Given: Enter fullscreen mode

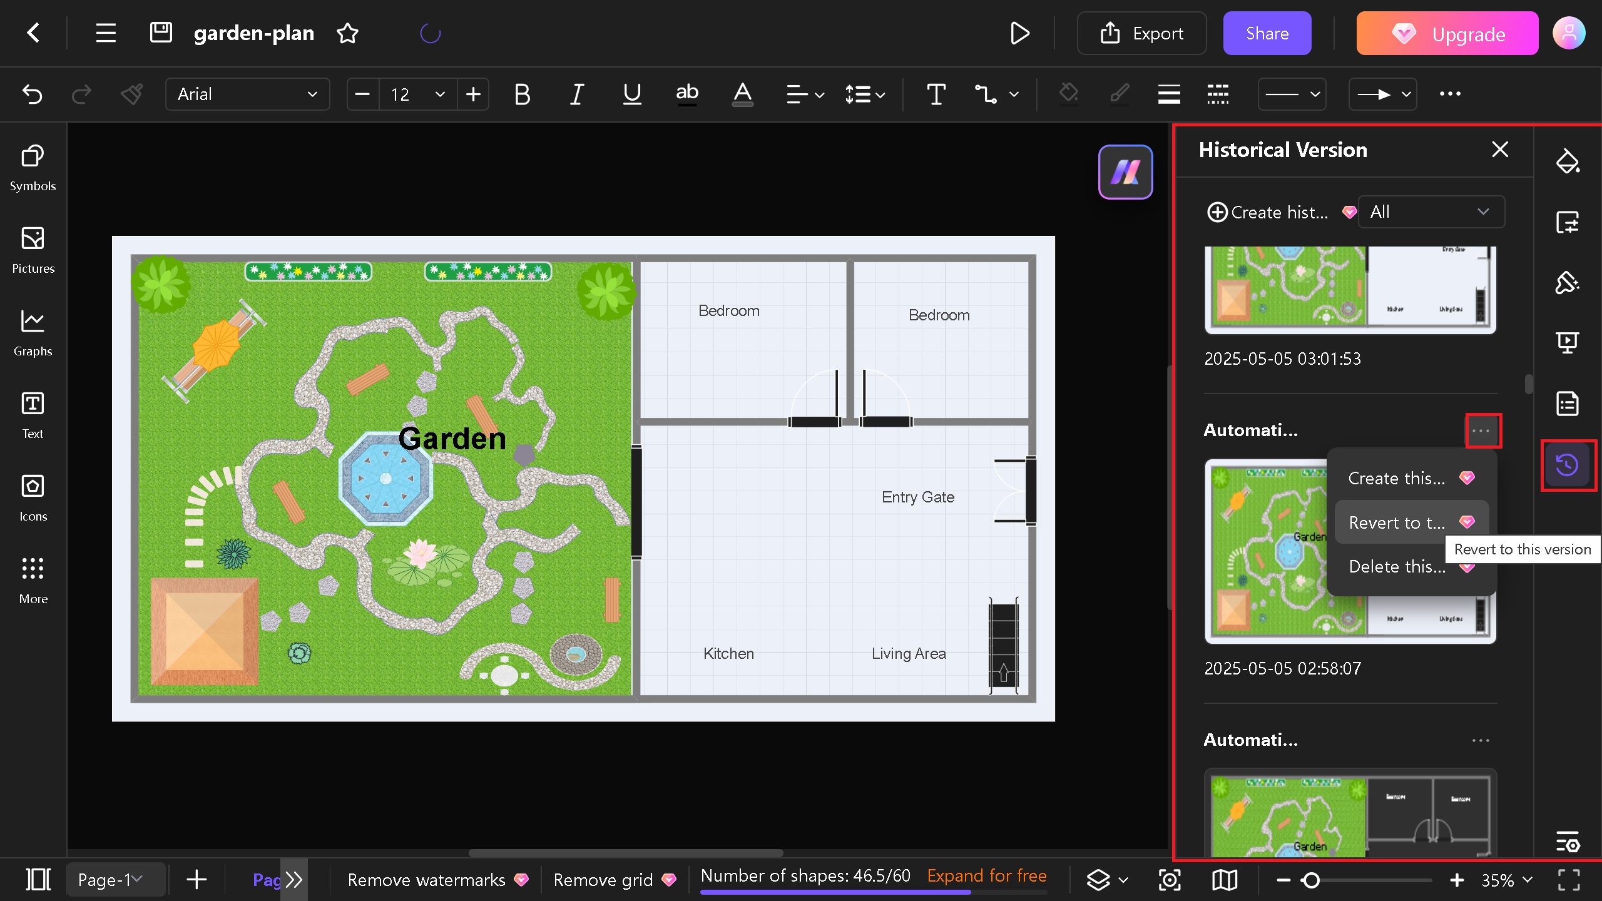Looking at the screenshot, I should [x=1568, y=880].
